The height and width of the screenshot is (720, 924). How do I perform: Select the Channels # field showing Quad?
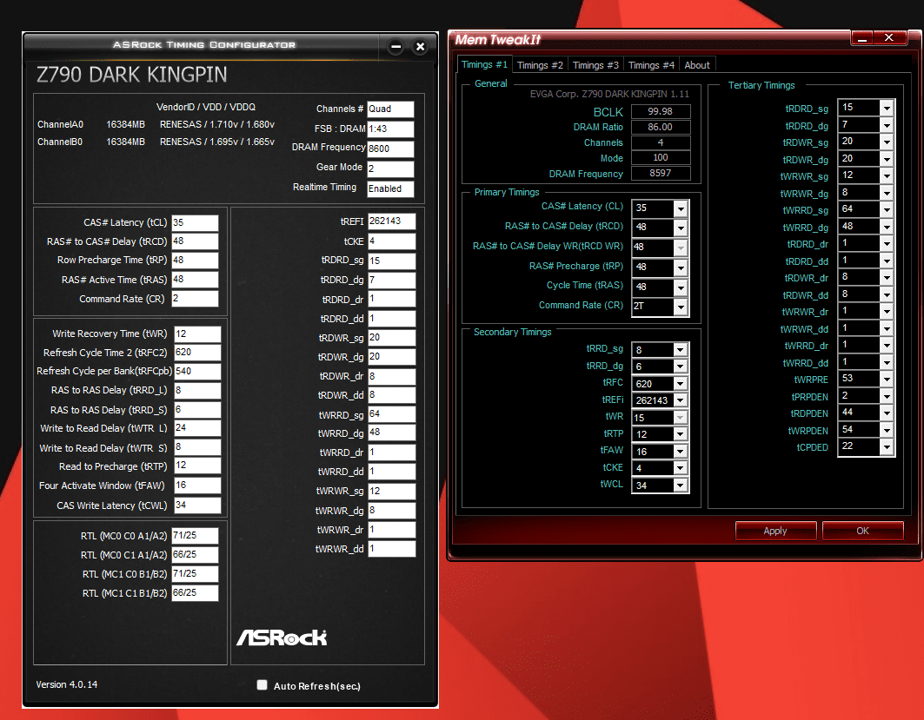pos(390,109)
